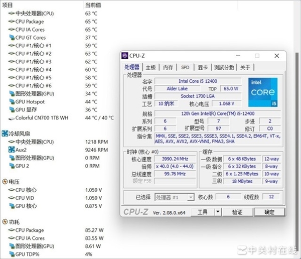Click the GPU Hotspot sensor icon
301x259 pixels.
(11, 102)
